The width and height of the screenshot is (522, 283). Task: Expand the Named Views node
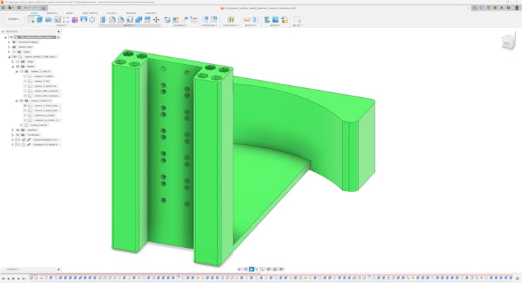coord(9,47)
